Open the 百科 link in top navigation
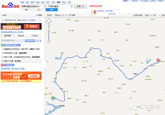This screenshot has width=165, height=115. click(x=64, y=2)
